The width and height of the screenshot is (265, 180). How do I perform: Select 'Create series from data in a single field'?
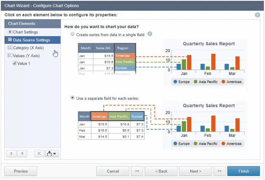tap(73, 34)
